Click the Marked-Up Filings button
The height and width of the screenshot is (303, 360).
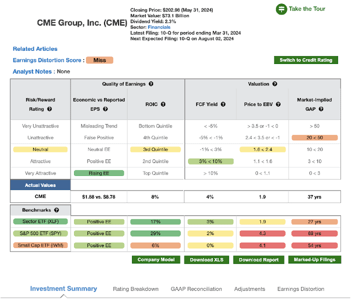pyautogui.click(x=314, y=259)
